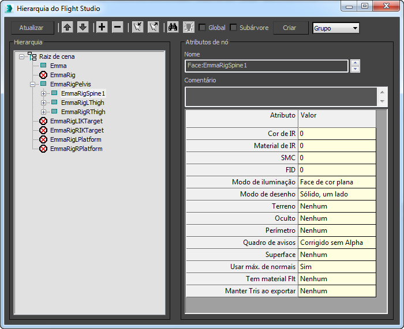
Task: Click the move node up arrow icon
Action: (x=68, y=27)
